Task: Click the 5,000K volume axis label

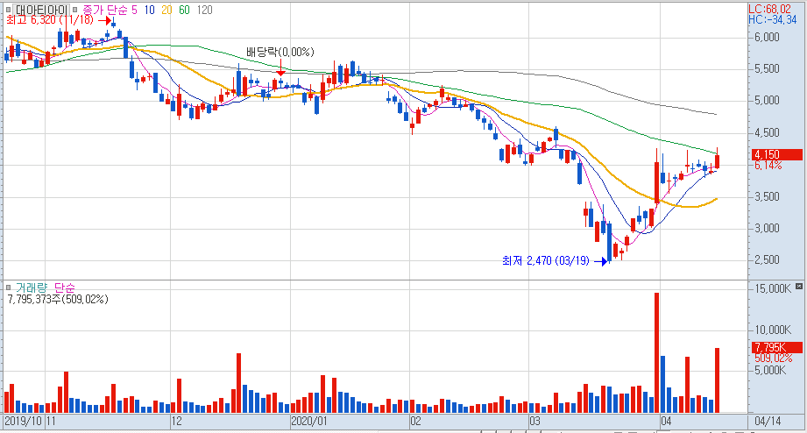Action: [x=770, y=370]
